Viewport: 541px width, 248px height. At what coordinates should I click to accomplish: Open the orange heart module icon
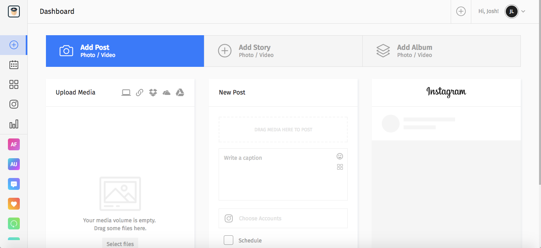point(14,204)
